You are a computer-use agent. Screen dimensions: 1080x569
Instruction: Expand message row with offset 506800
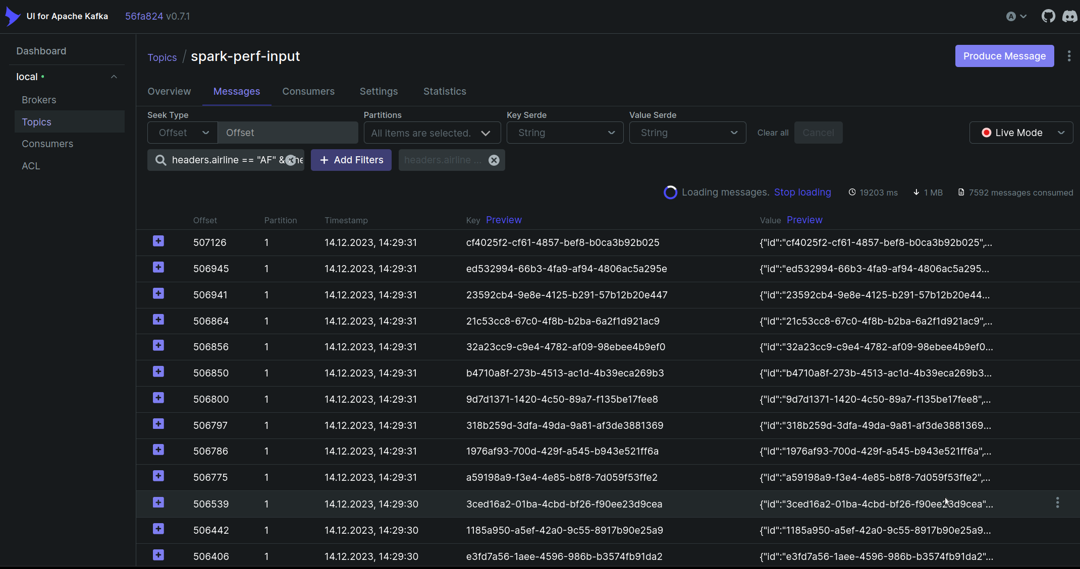pos(158,398)
